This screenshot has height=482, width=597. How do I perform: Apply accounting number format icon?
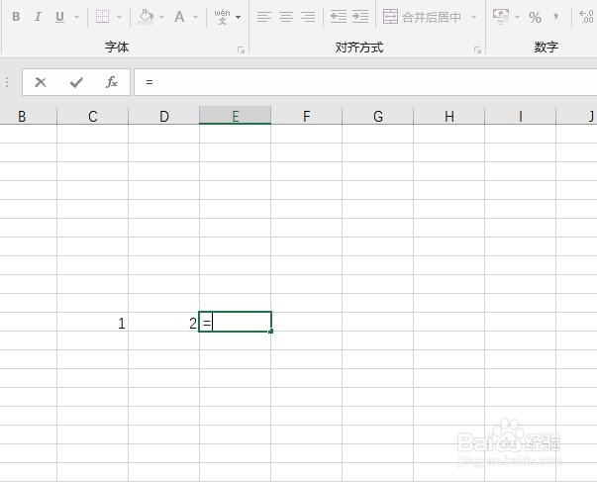click(501, 16)
